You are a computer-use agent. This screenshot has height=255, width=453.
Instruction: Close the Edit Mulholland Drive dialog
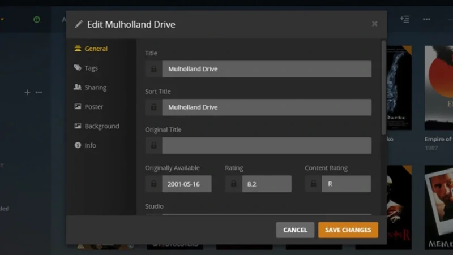[374, 24]
